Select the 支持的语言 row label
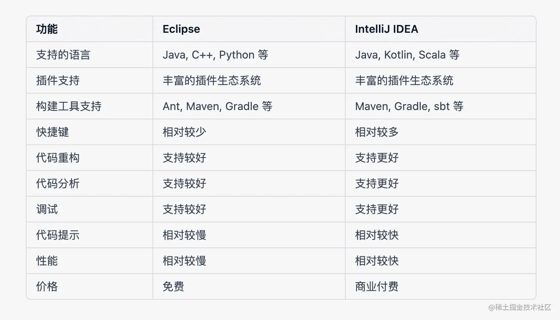This screenshot has height=320, width=560. click(x=63, y=55)
